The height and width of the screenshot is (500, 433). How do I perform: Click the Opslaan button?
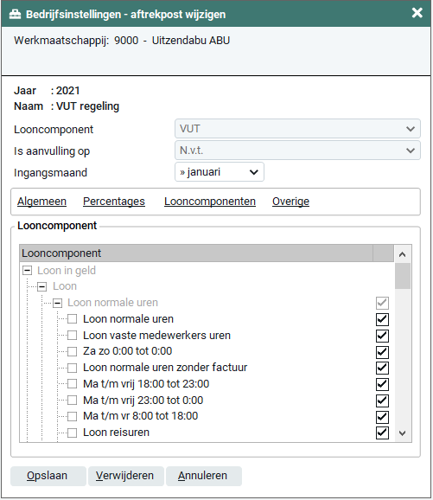[48, 476]
